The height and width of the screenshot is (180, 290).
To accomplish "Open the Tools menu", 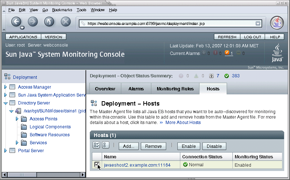I will pyautogui.click(x=81, y=10).
